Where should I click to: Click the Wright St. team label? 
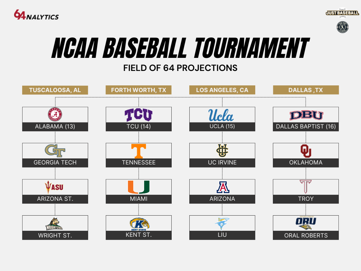point(55,235)
